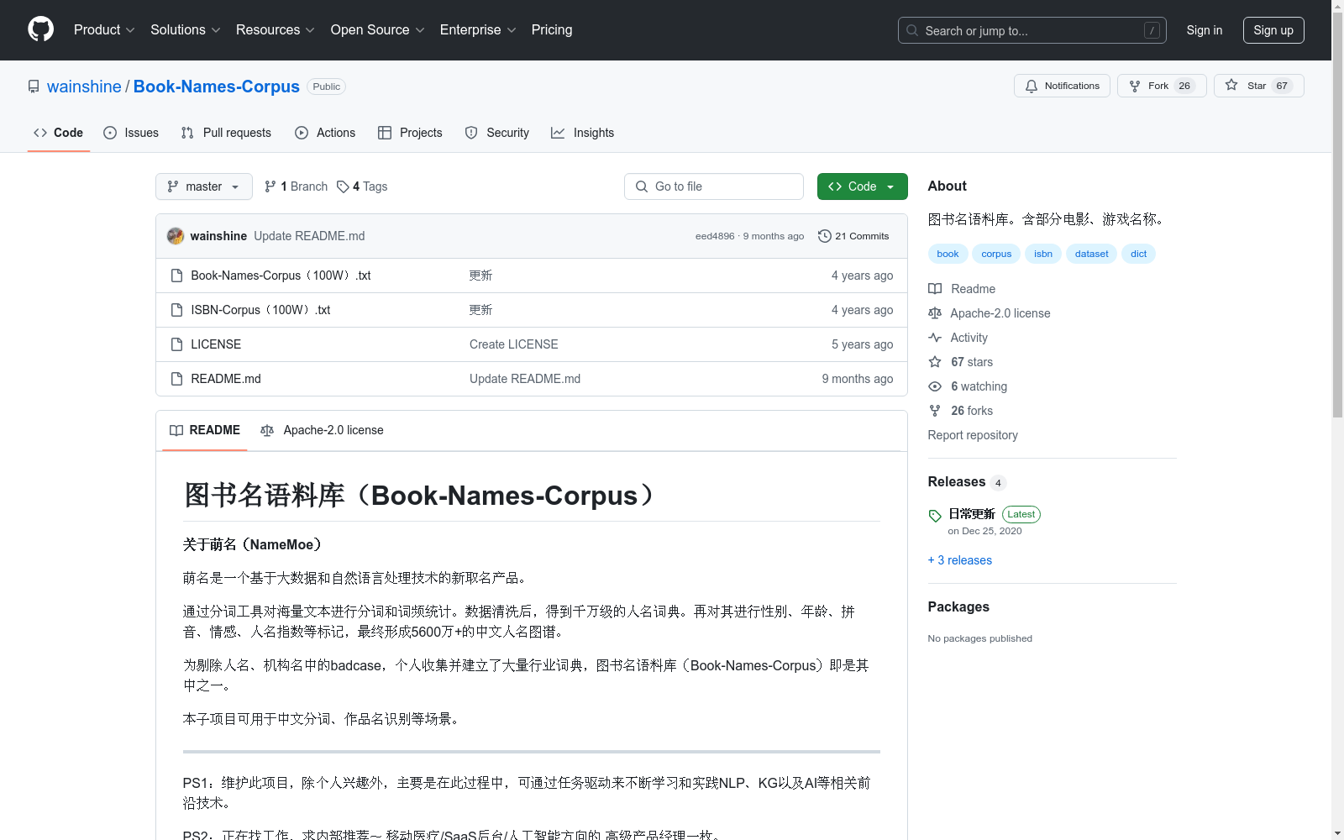Click the Sign up button
Screen dimensions: 1344x840
(1273, 30)
